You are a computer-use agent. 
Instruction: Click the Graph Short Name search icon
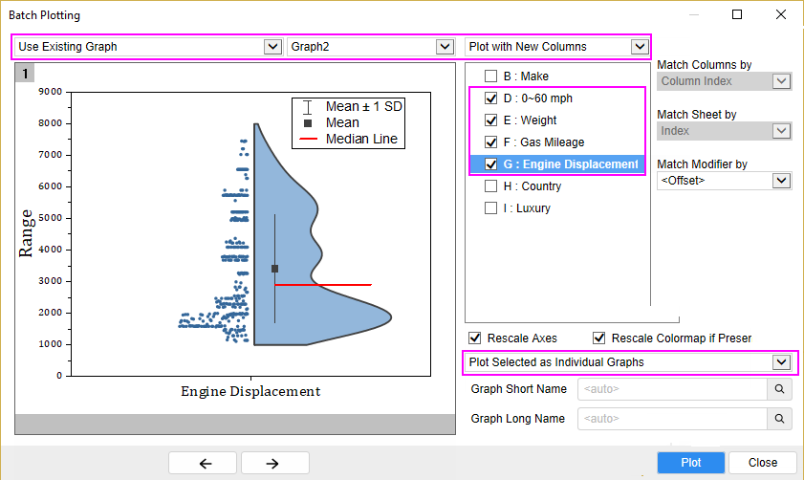[x=780, y=389]
